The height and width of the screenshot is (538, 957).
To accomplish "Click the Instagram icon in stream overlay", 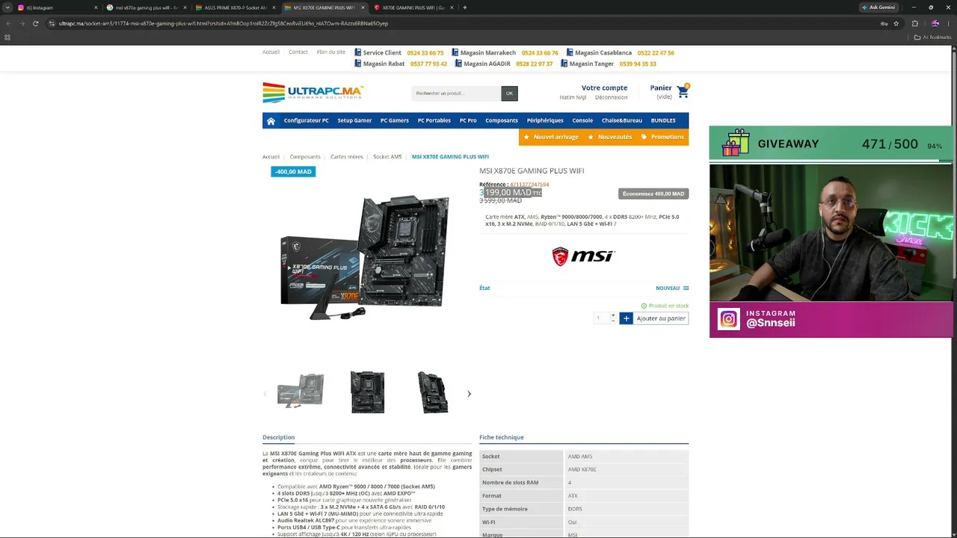I will click(x=729, y=319).
